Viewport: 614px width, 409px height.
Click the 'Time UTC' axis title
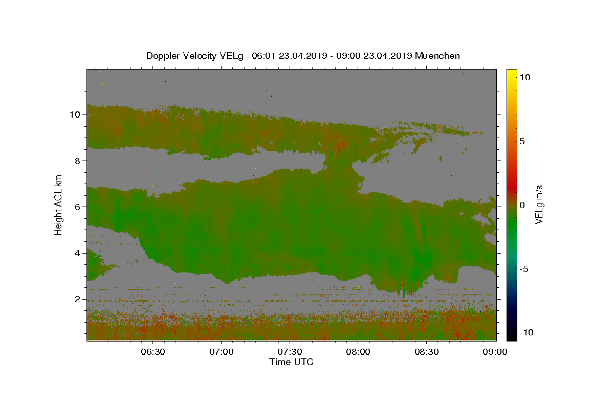(x=291, y=362)
